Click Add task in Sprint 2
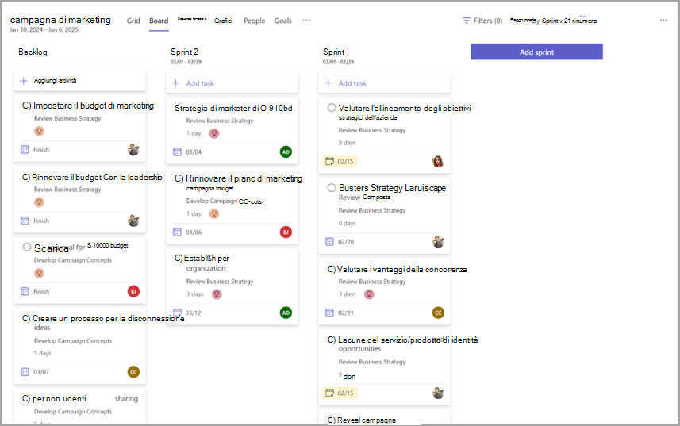This screenshot has width=680, height=426. tap(232, 83)
